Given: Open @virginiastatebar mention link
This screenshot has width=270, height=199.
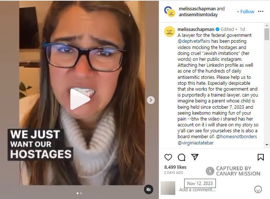Looking at the screenshot, I should coord(196,143).
